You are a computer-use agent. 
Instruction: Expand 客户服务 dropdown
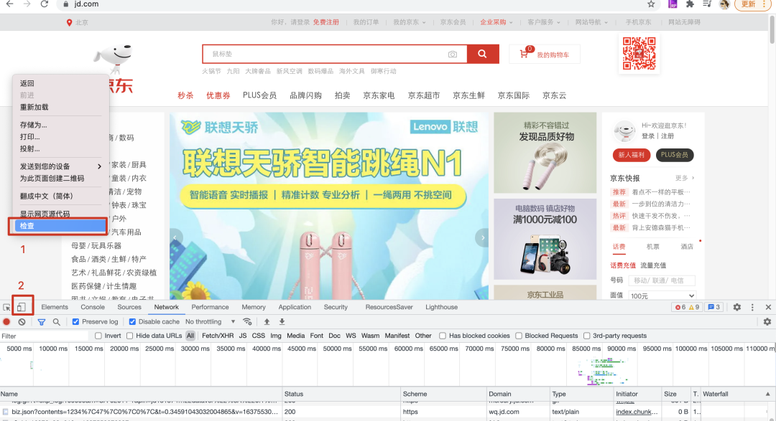544,22
